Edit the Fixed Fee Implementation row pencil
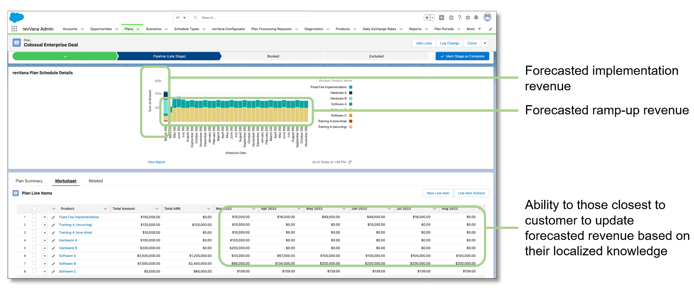The height and width of the screenshot is (292, 694). click(x=53, y=217)
